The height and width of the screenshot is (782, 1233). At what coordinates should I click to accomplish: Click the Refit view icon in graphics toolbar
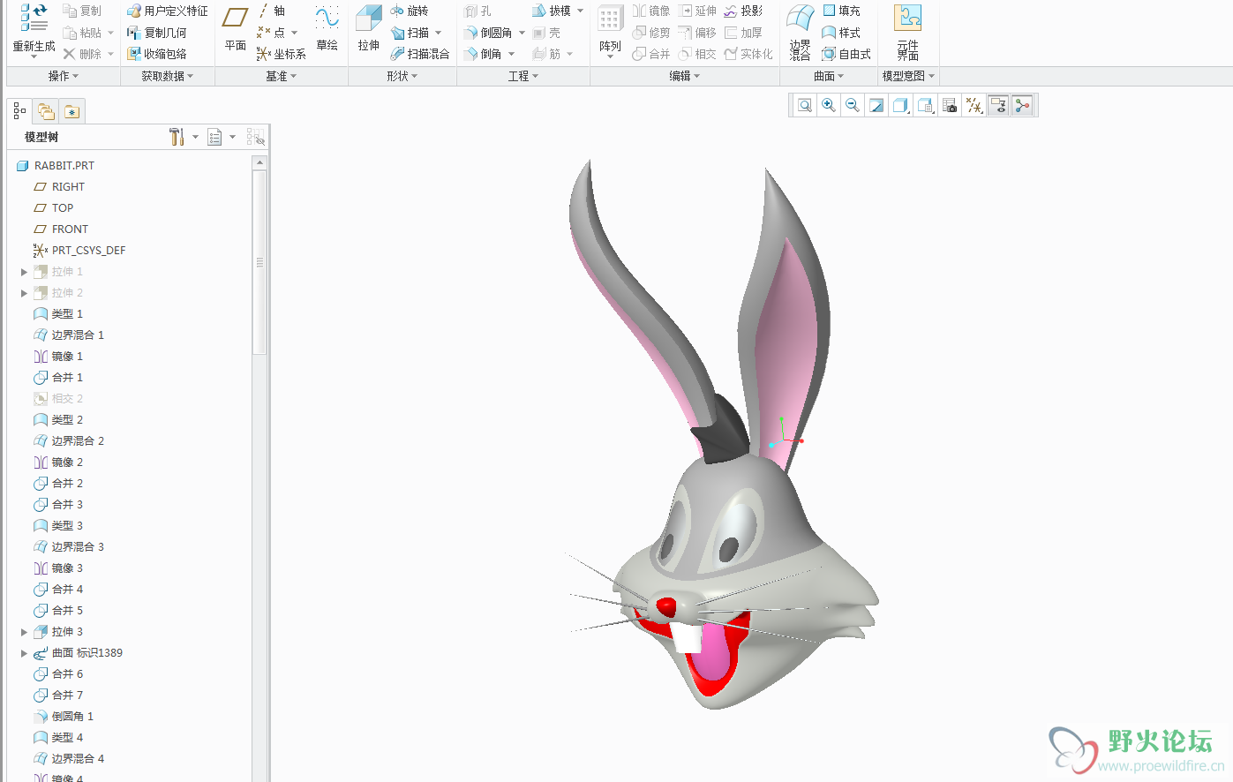tap(805, 106)
